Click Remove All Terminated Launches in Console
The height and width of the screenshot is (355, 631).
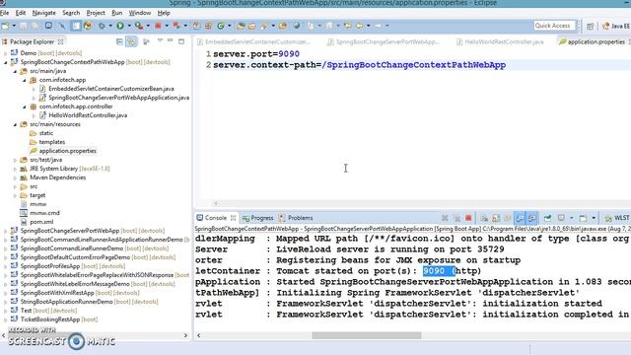pos(457,218)
